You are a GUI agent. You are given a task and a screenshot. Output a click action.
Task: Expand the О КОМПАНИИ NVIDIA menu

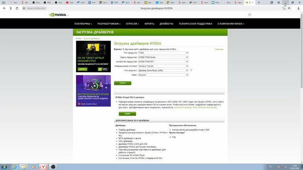pyautogui.click(x=231, y=24)
